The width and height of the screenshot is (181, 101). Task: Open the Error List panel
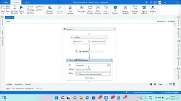39,89
